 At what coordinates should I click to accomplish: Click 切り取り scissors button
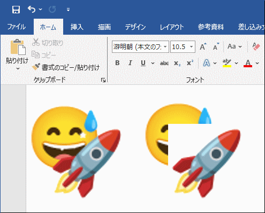48,43
